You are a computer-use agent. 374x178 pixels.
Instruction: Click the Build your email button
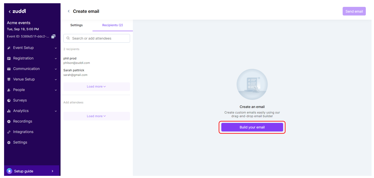[x=252, y=127]
